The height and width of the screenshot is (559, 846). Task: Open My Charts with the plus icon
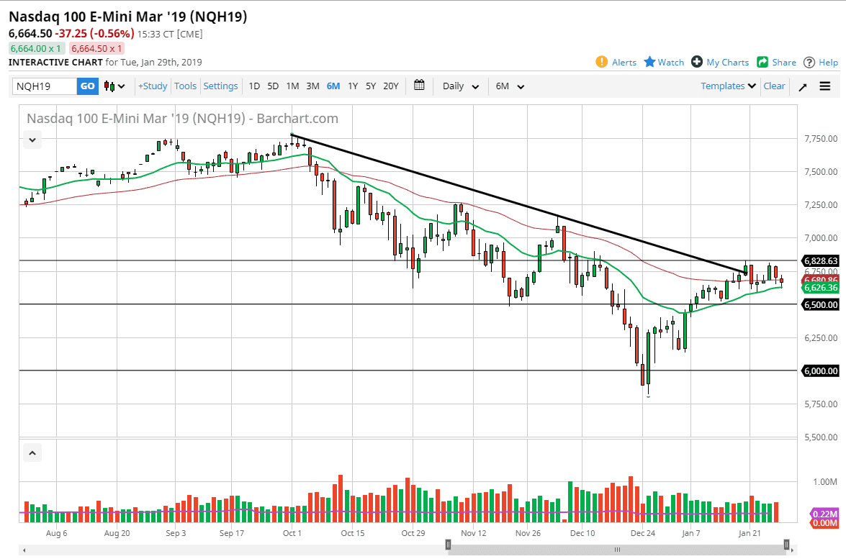696,62
